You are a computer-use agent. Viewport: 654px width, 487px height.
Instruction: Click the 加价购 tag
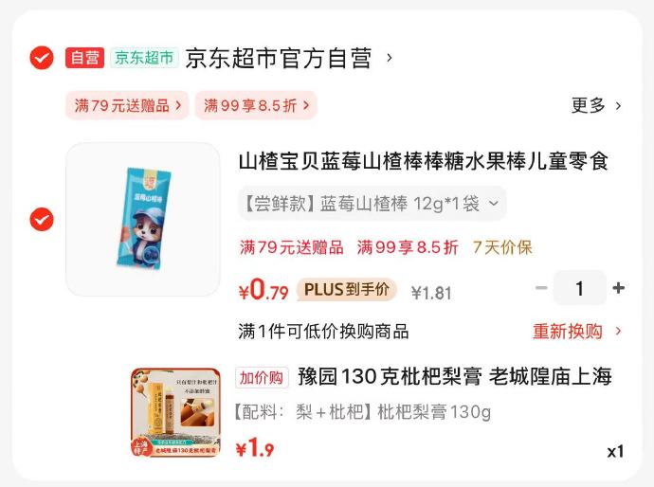(x=262, y=378)
